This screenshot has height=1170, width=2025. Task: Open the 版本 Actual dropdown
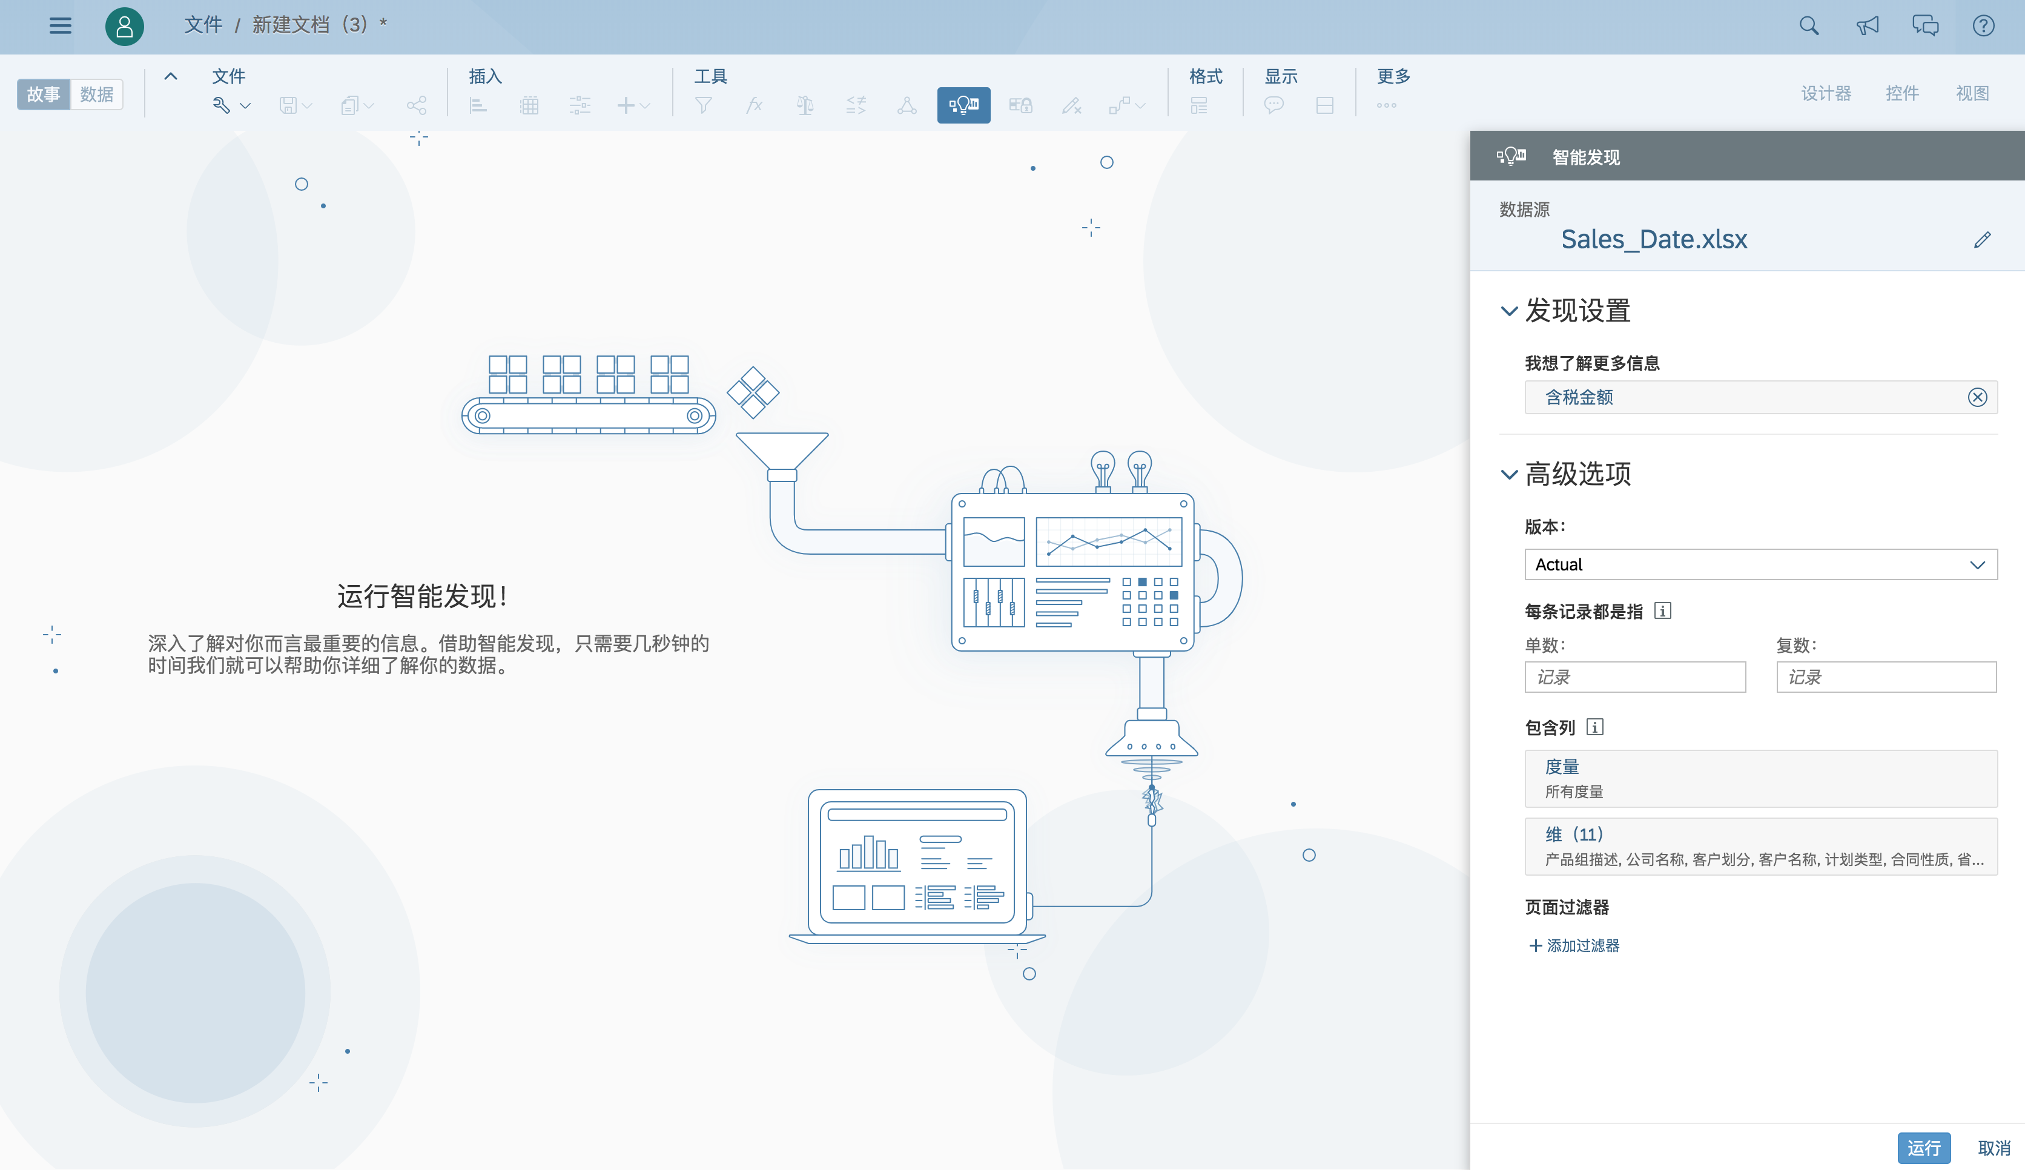point(1760,564)
